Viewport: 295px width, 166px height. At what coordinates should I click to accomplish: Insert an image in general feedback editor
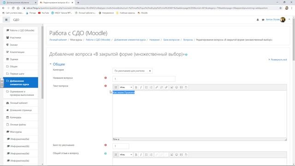[x=171, y=155]
